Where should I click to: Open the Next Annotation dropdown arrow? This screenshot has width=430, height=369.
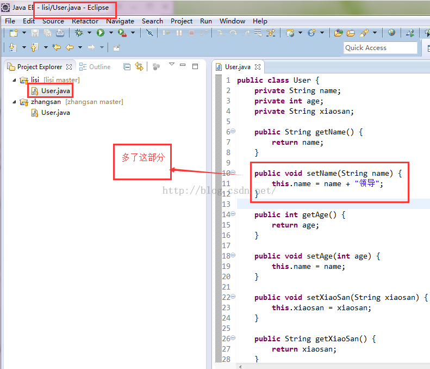[x=24, y=47]
